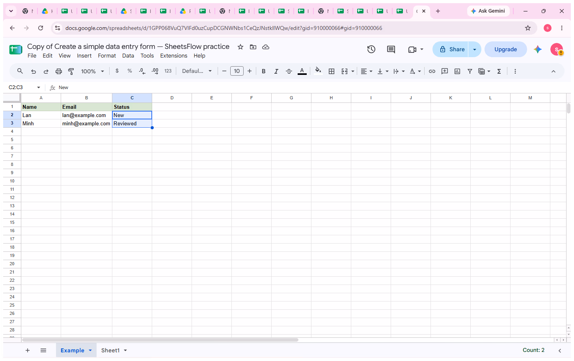Click the Share button

pyautogui.click(x=451, y=49)
